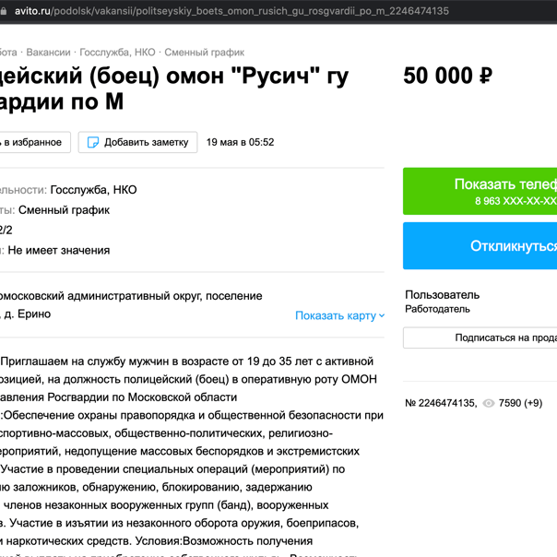Image resolution: width=557 pixels, height=557 pixels.
Task: Open the Вакансии breadcrumb link
Action: [x=48, y=53]
